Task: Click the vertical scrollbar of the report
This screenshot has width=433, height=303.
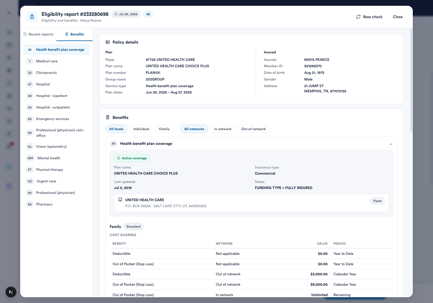Action: point(411,81)
